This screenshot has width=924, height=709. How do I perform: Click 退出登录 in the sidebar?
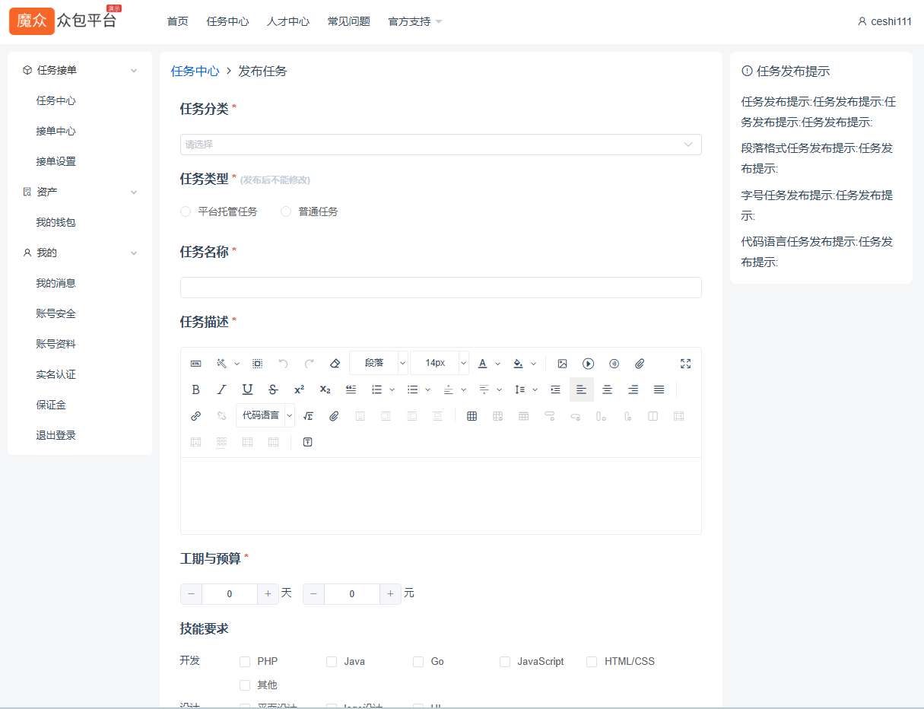pyautogui.click(x=56, y=434)
